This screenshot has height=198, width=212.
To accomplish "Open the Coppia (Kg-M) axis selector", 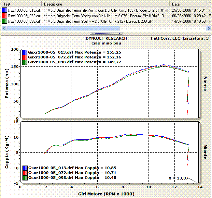I will [7, 153].
